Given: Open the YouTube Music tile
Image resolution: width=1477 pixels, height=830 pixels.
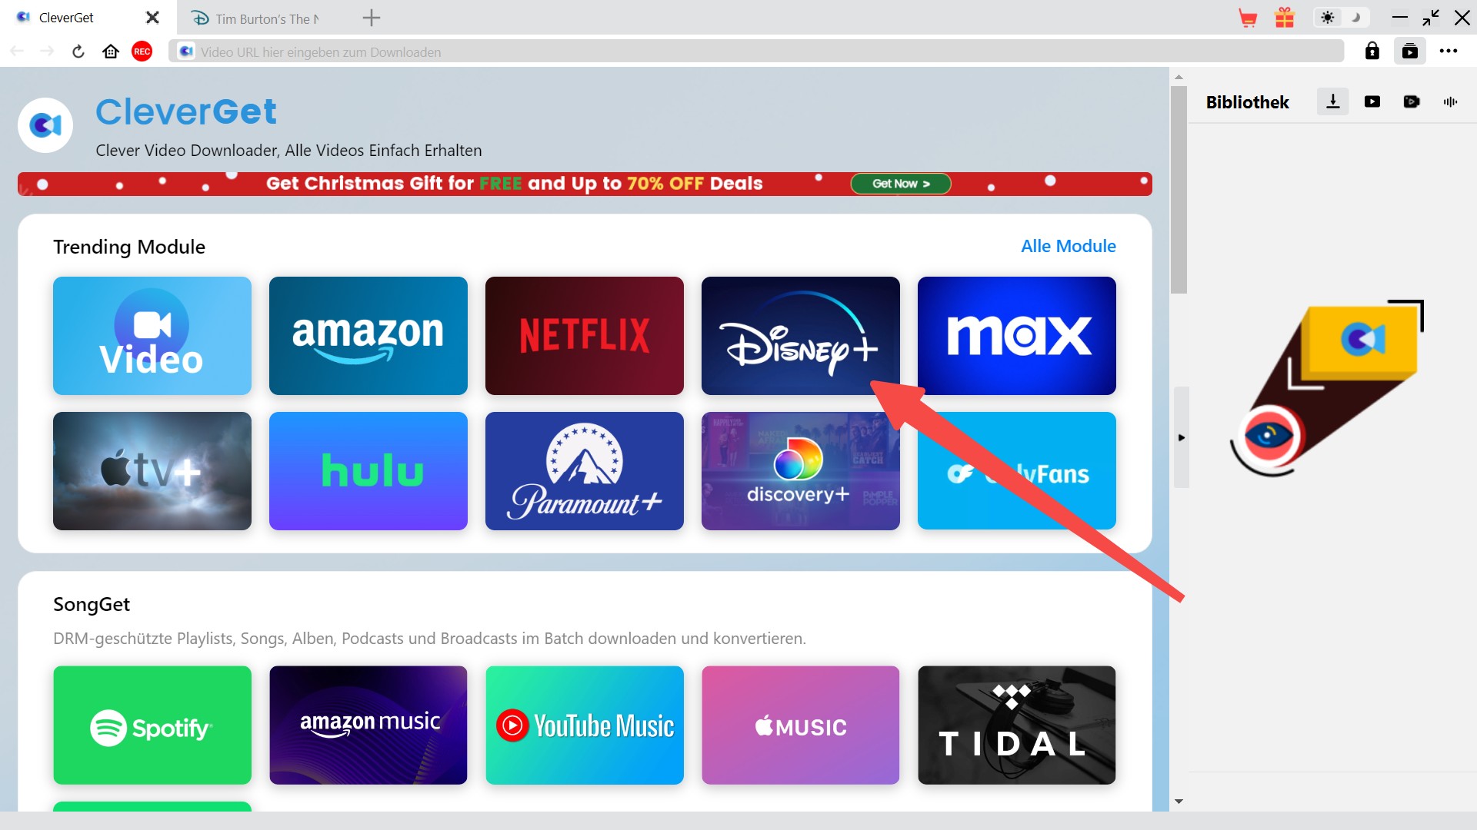Looking at the screenshot, I should 585,725.
